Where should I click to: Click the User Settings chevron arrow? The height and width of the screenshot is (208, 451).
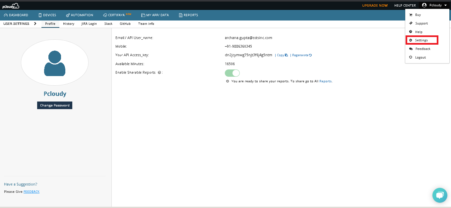coord(35,24)
